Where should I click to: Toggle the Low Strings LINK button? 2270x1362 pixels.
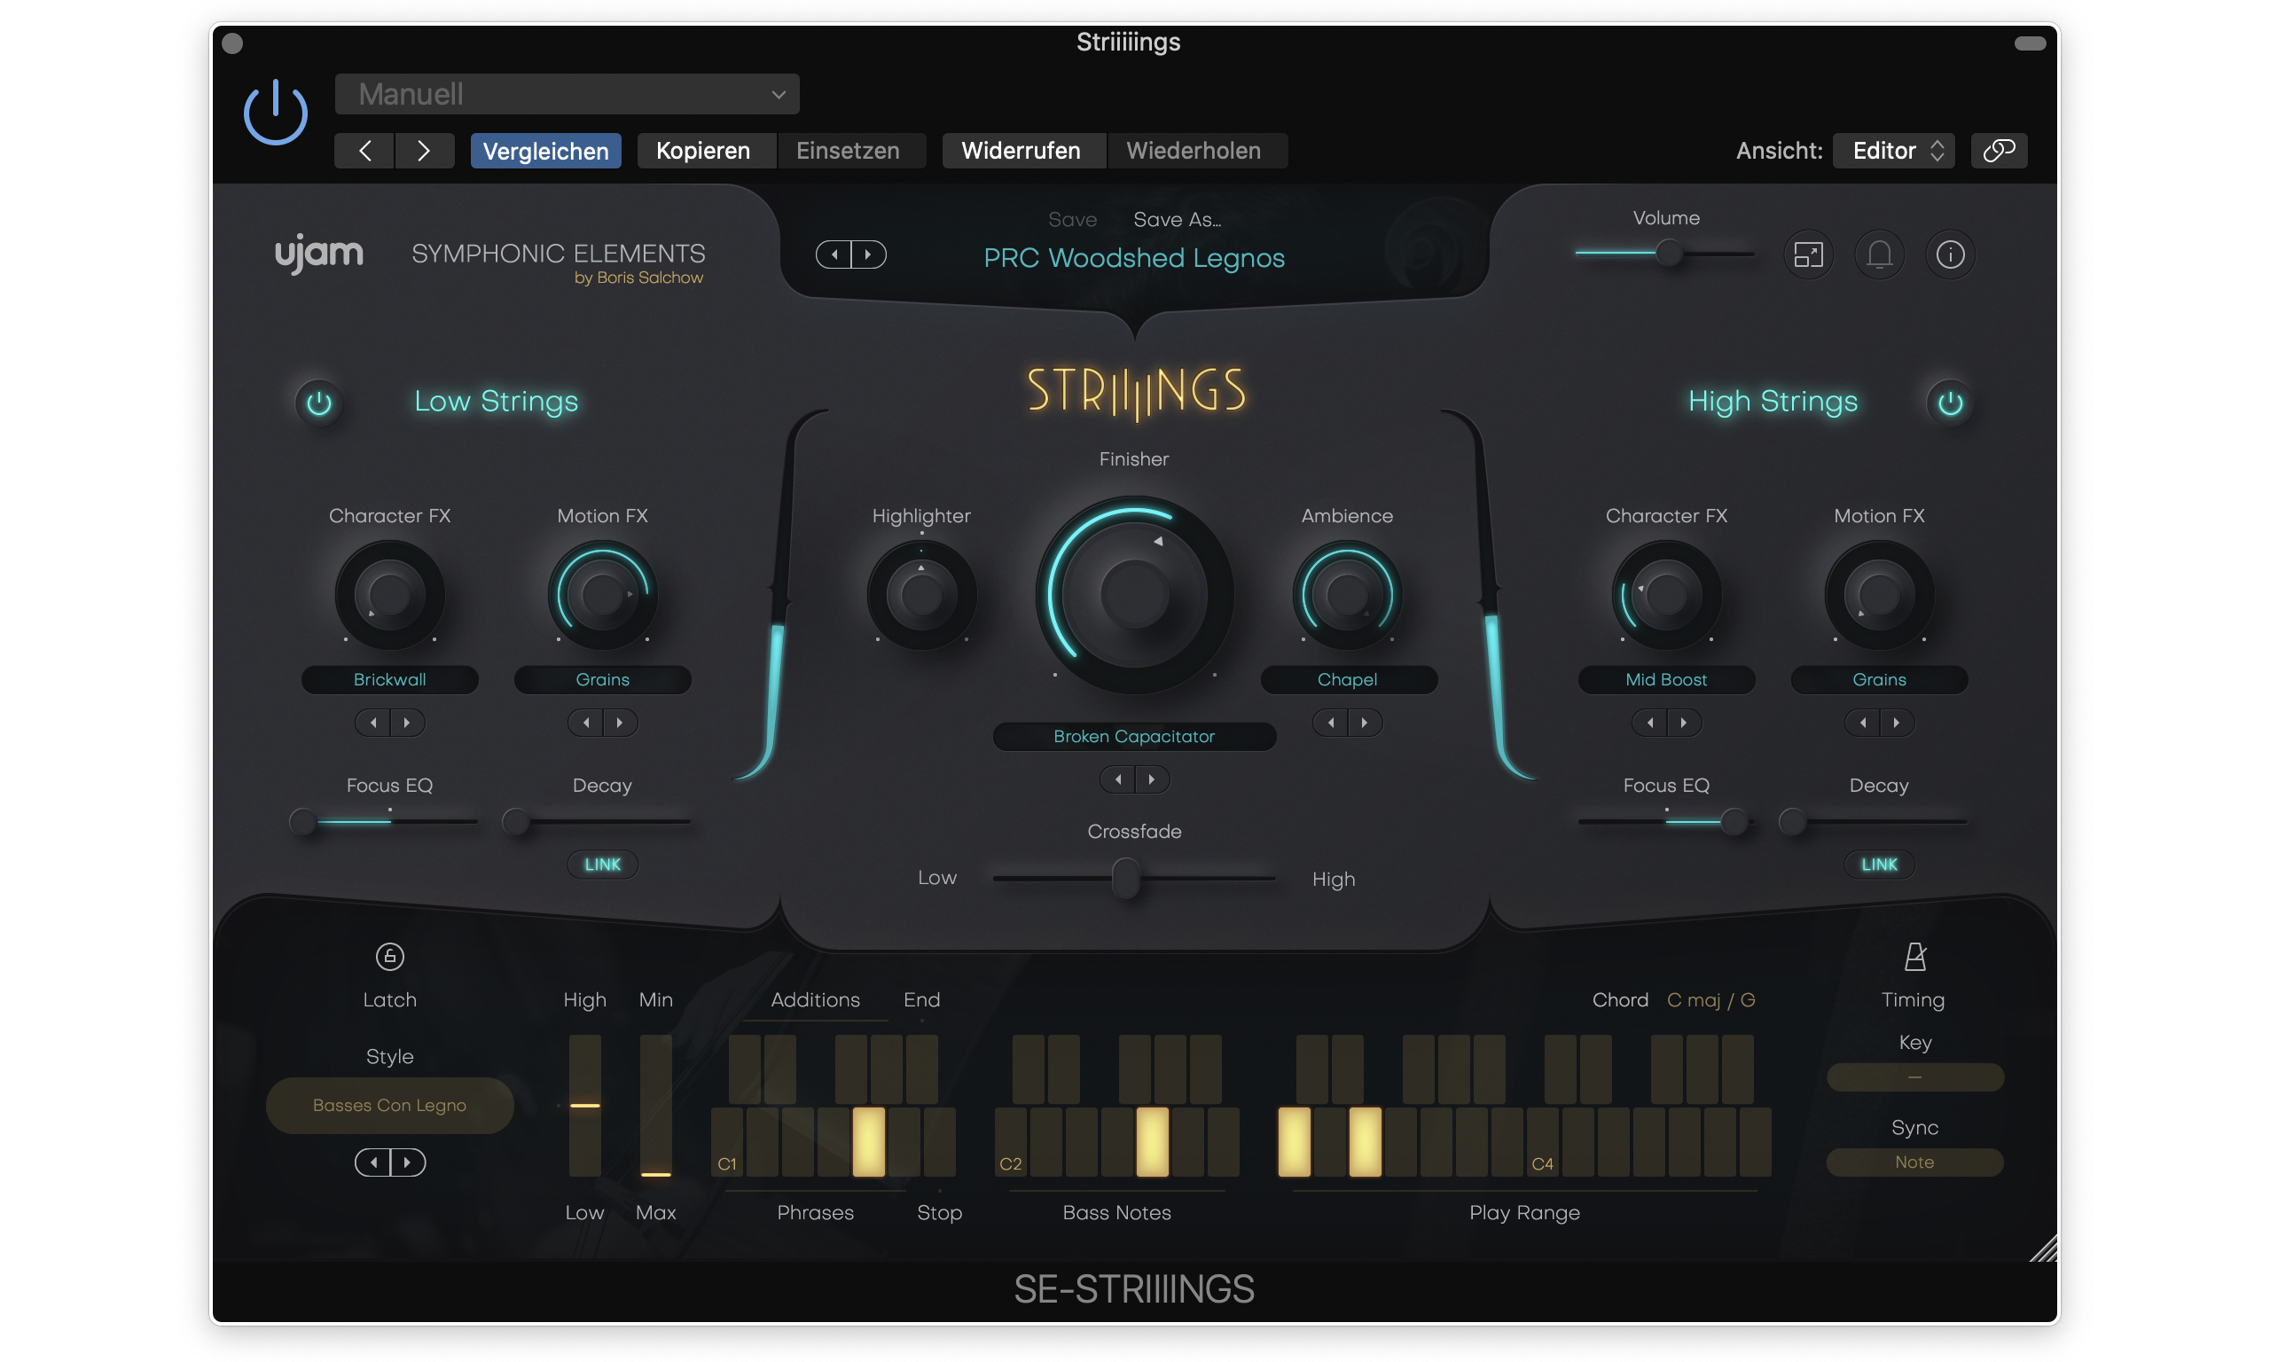(602, 865)
